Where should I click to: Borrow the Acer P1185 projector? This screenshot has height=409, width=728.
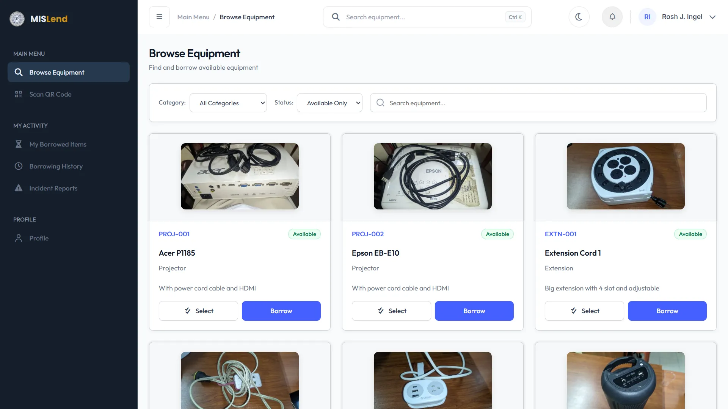click(x=281, y=311)
